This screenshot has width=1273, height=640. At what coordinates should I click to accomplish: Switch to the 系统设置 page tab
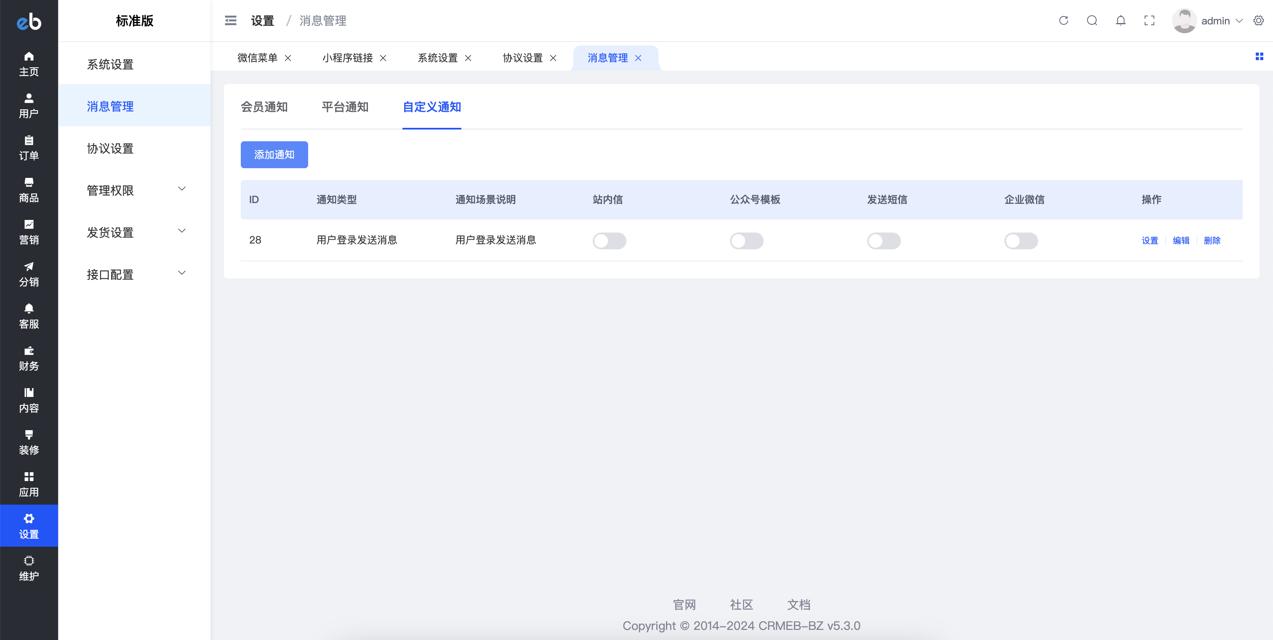click(x=437, y=58)
